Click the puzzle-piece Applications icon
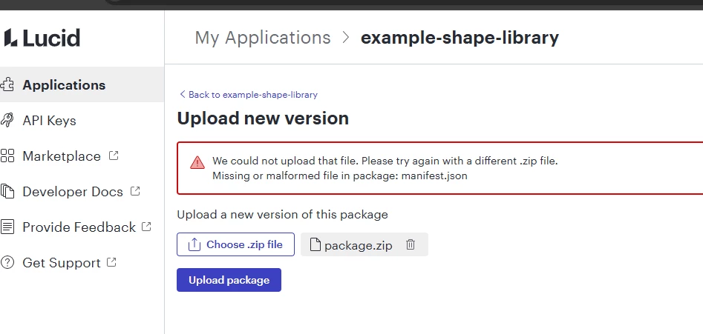 coord(7,84)
